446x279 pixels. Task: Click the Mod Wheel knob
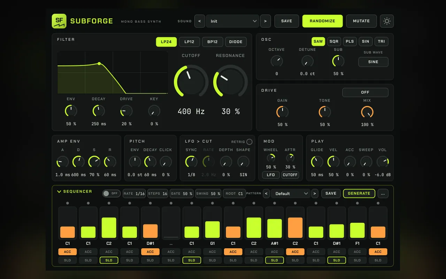[x=271, y=158]
